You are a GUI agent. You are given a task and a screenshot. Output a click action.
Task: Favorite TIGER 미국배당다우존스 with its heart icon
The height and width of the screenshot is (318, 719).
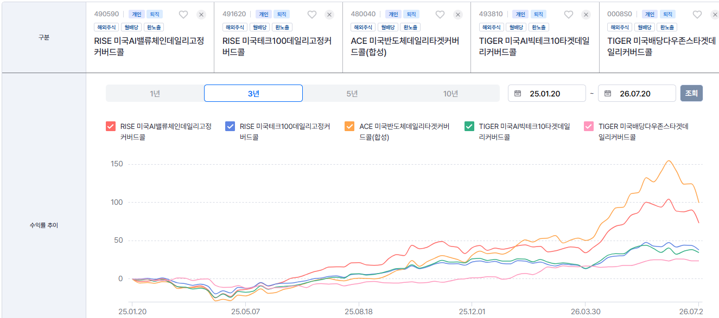coord(697,15)
